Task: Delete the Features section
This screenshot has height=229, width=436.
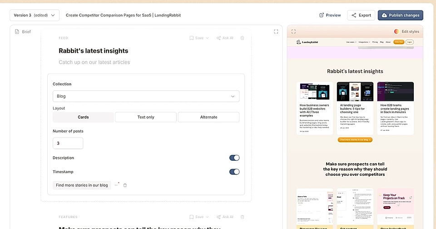Action: (x=242, y=217)
